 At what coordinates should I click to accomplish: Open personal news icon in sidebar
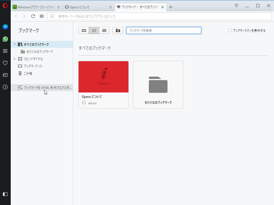point(5,75)
